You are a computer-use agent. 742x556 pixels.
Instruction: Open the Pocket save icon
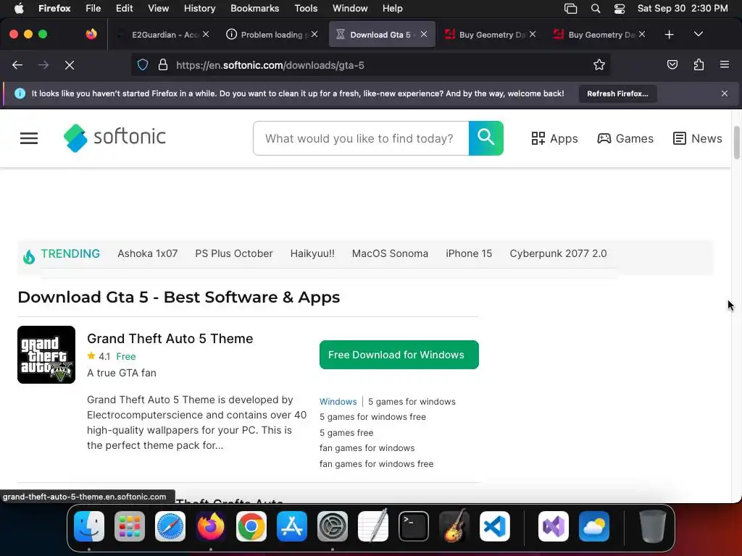(672, 64)
